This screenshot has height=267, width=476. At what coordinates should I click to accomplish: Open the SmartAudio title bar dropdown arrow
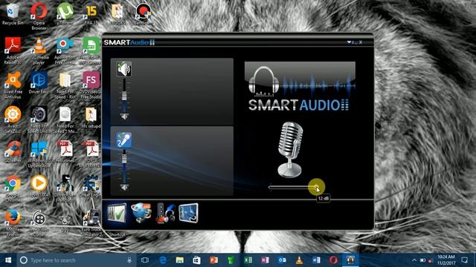click(349, 42)
